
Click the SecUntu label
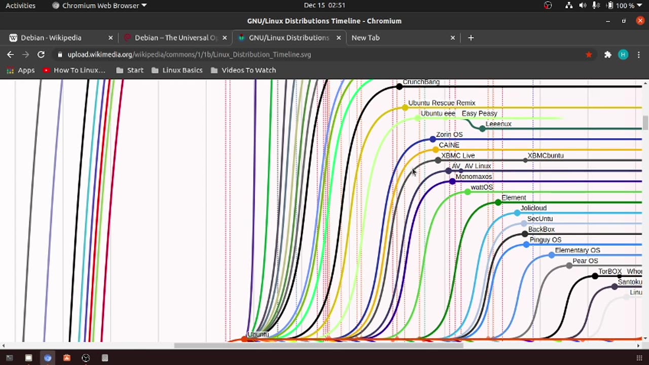pos(540,218)
